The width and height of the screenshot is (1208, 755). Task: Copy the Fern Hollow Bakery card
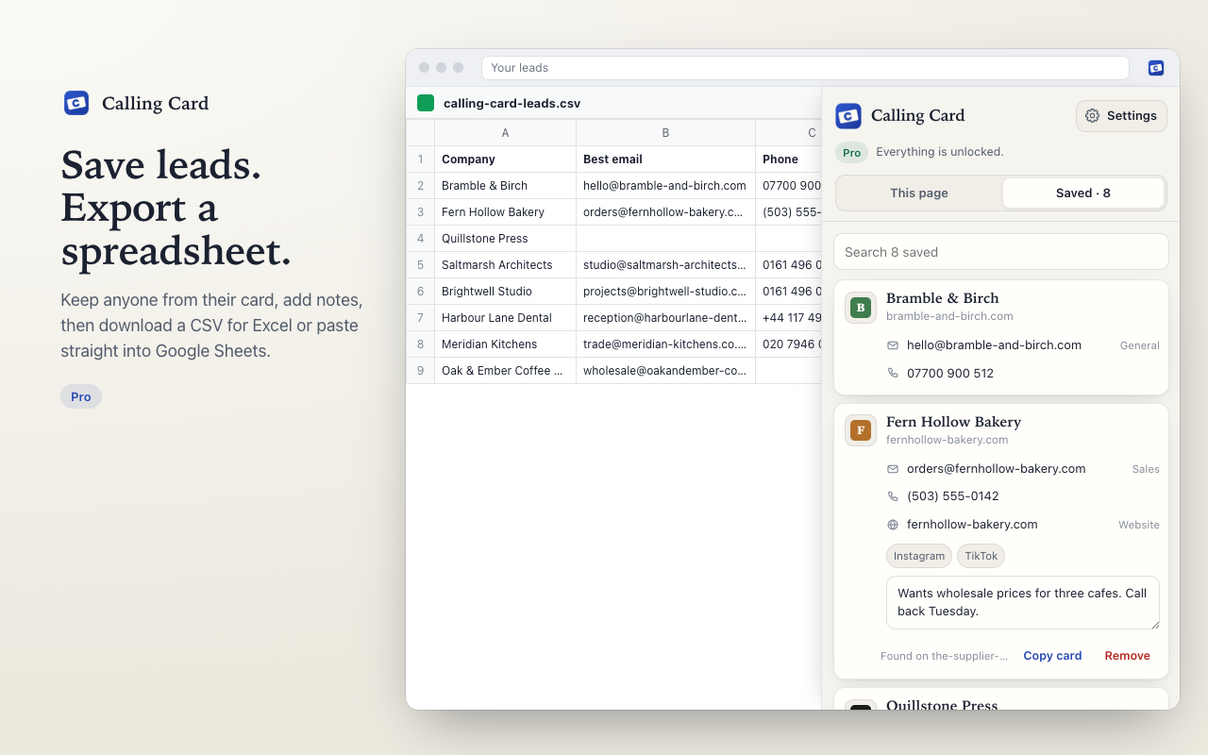(1052, 656)
